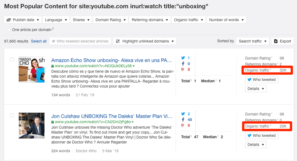Image resolution: width=297 pixels, height=161 pixels.
Task: Expand Details for Amazon Echo Show result
Action: (256, 89)
